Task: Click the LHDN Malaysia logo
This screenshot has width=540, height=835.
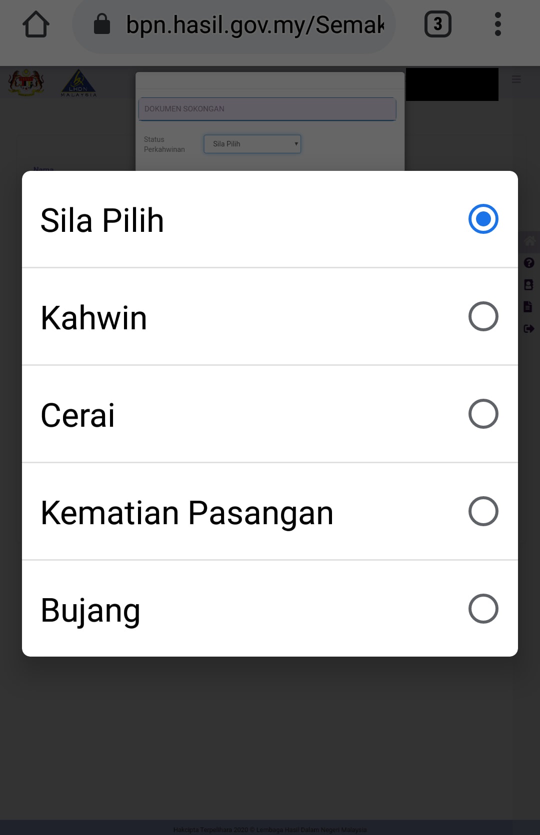Action: [78, 83]
